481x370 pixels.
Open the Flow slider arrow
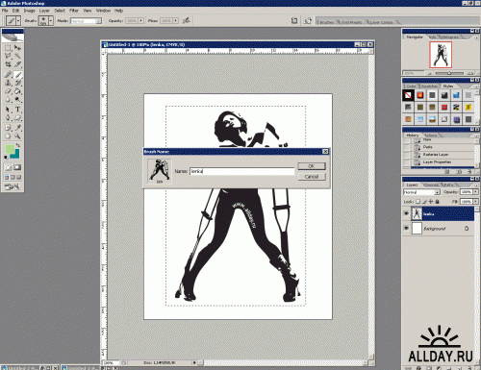pyautogui.click(x=176, y=21)
